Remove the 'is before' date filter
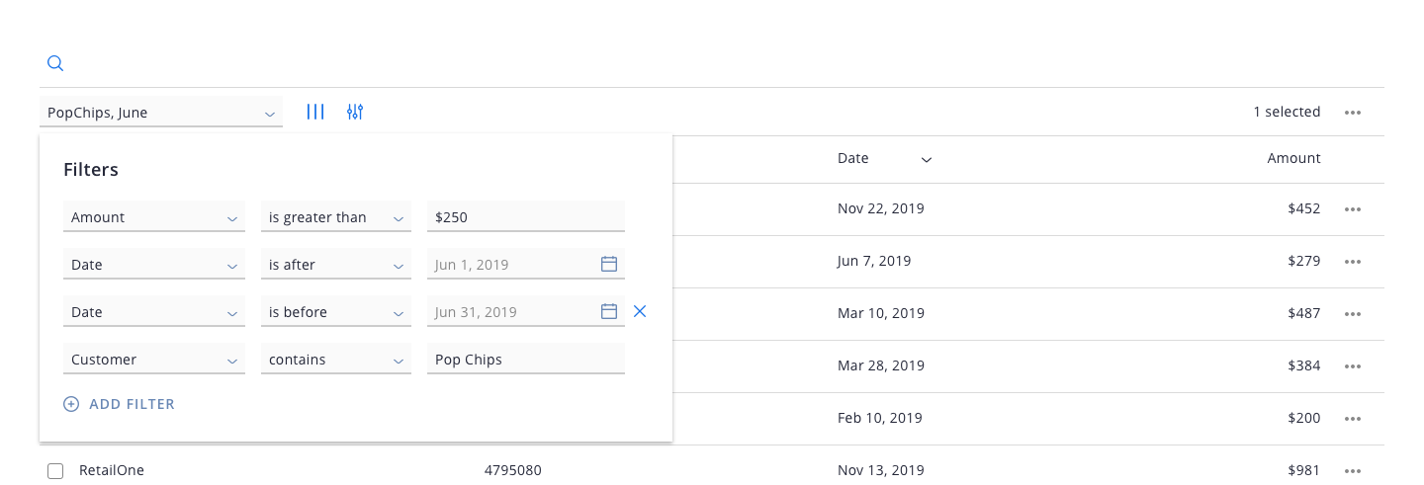This screenshot has height=485, width=1424. [x=640, y=311]
